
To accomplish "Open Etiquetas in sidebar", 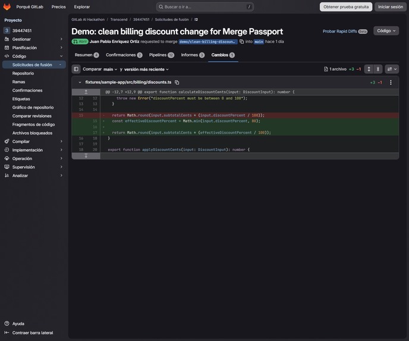I will point(34,99).
